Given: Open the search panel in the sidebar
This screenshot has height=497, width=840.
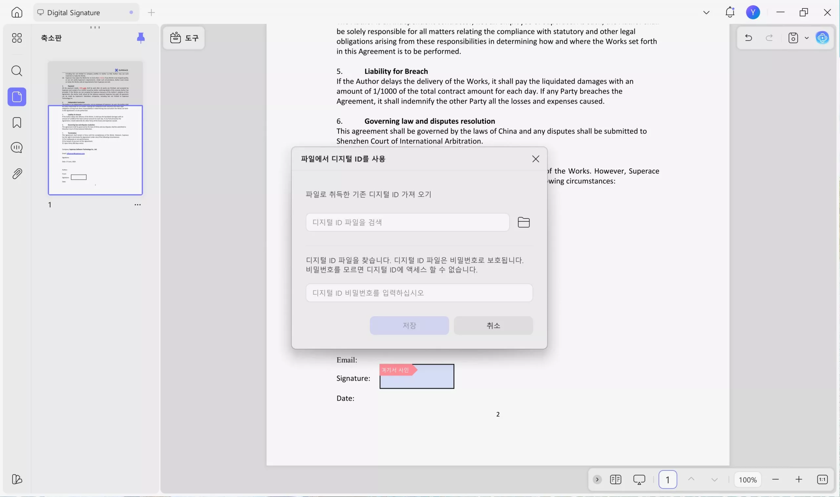Looking at the screenshot, I should tap(16, 71).
